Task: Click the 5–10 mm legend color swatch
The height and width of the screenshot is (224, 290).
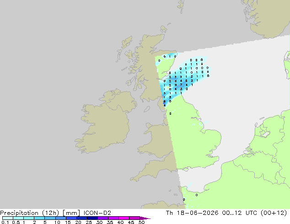Action: (50, 218)
